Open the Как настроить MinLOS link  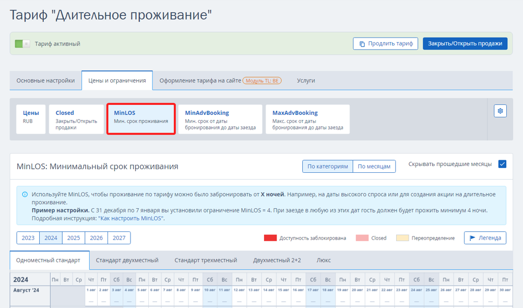[x=130, y=218]
